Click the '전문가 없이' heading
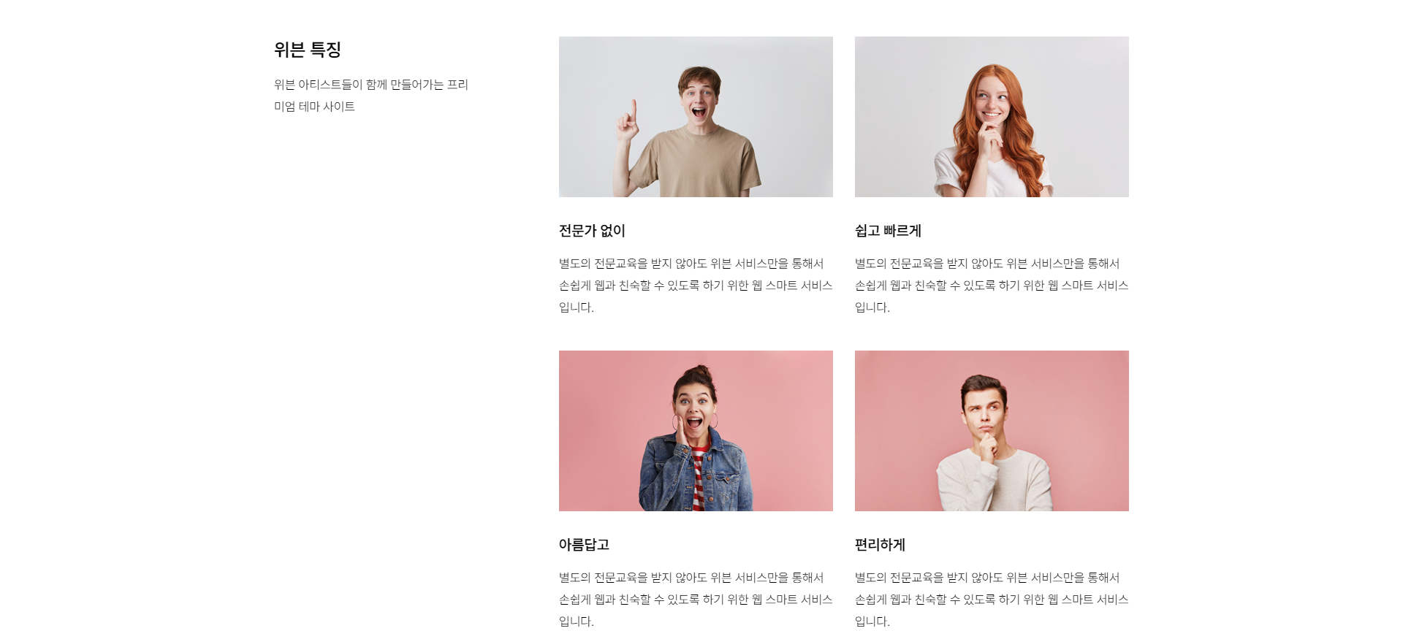The image size is (1403, 631). tap(592, 231)
